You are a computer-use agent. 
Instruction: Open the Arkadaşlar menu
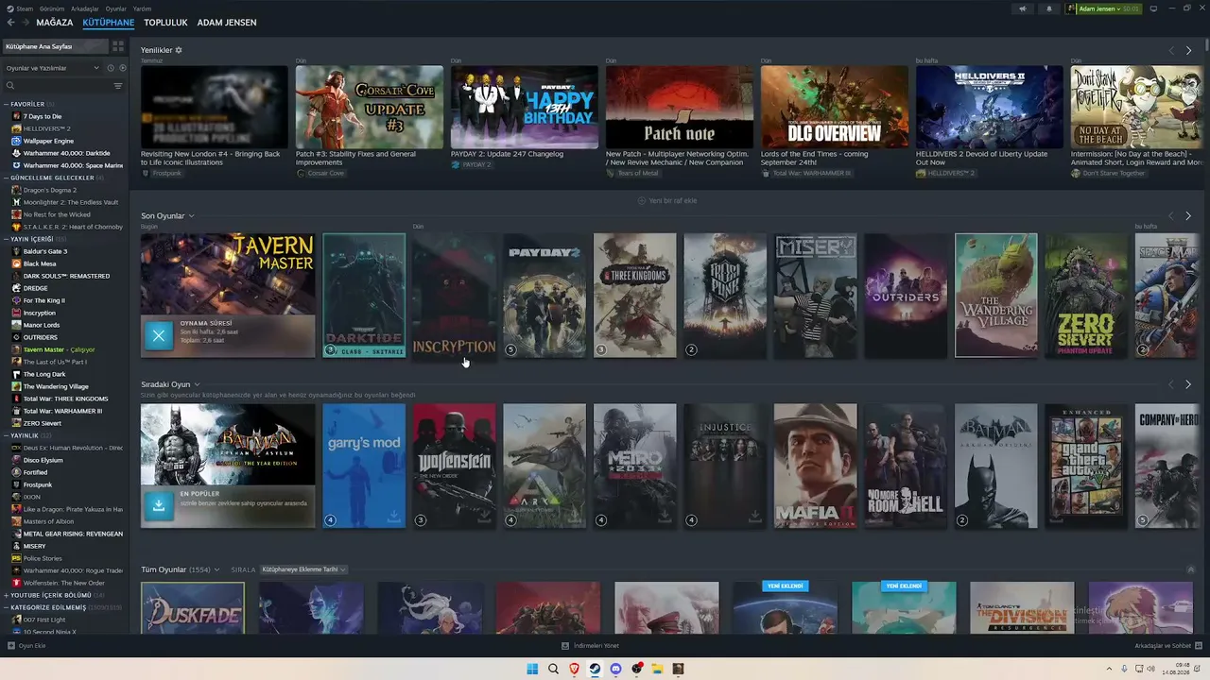pyautogui.click(x=85, y=8)
